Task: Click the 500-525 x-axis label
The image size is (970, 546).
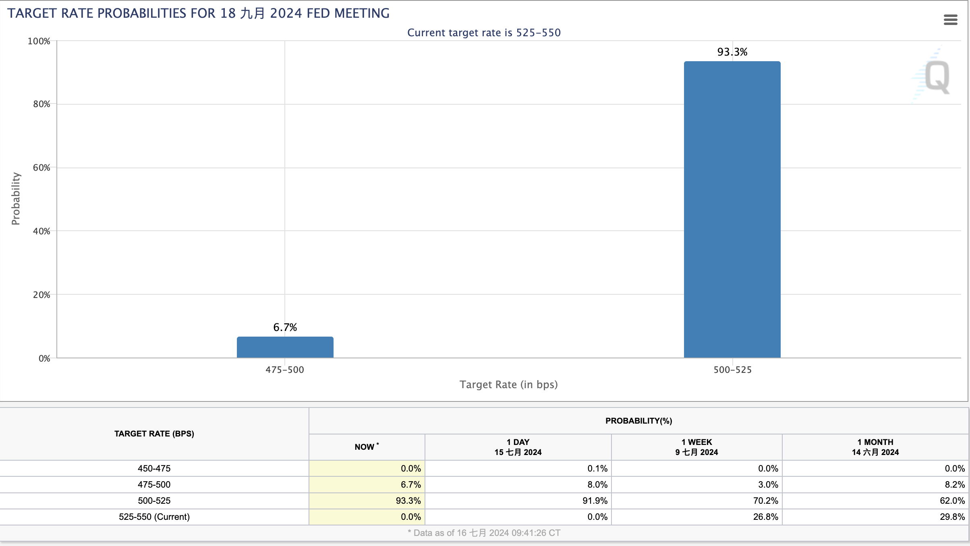Action: pyautogui.click(x=732, y=370)
